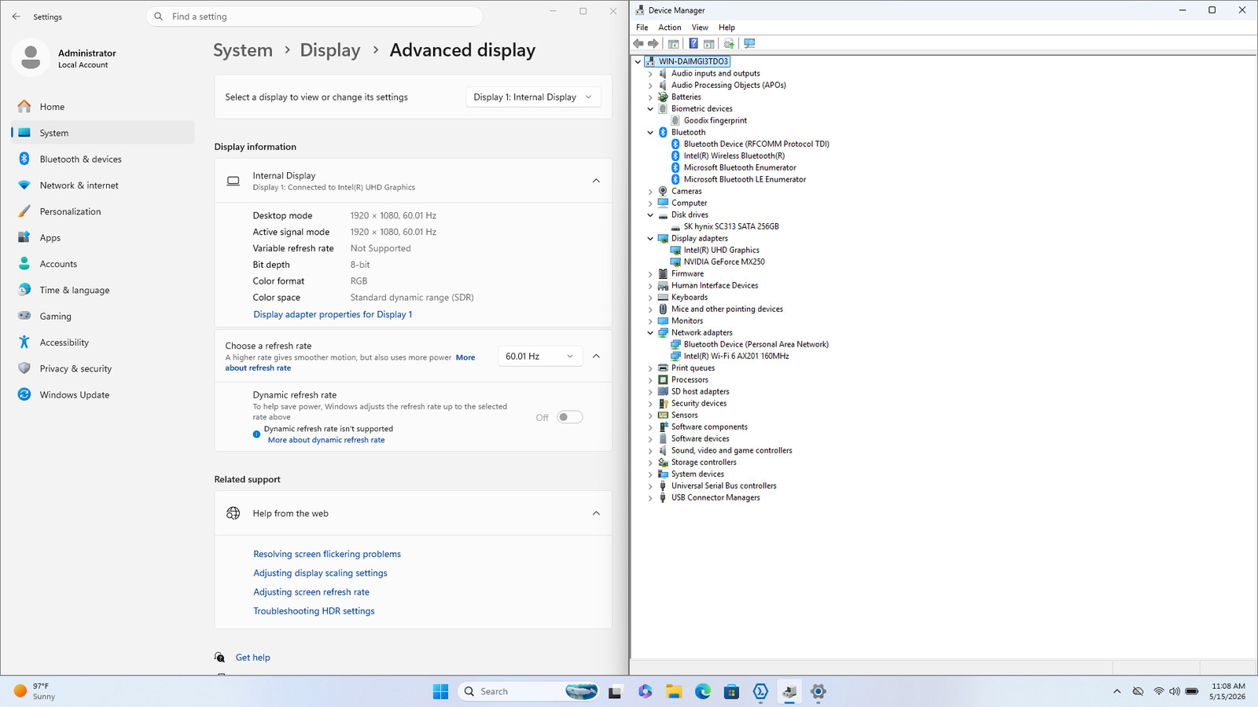Click the Get help link
Image resolution: width=1258 pixels, height=707 pixels.
pos(252,658)
